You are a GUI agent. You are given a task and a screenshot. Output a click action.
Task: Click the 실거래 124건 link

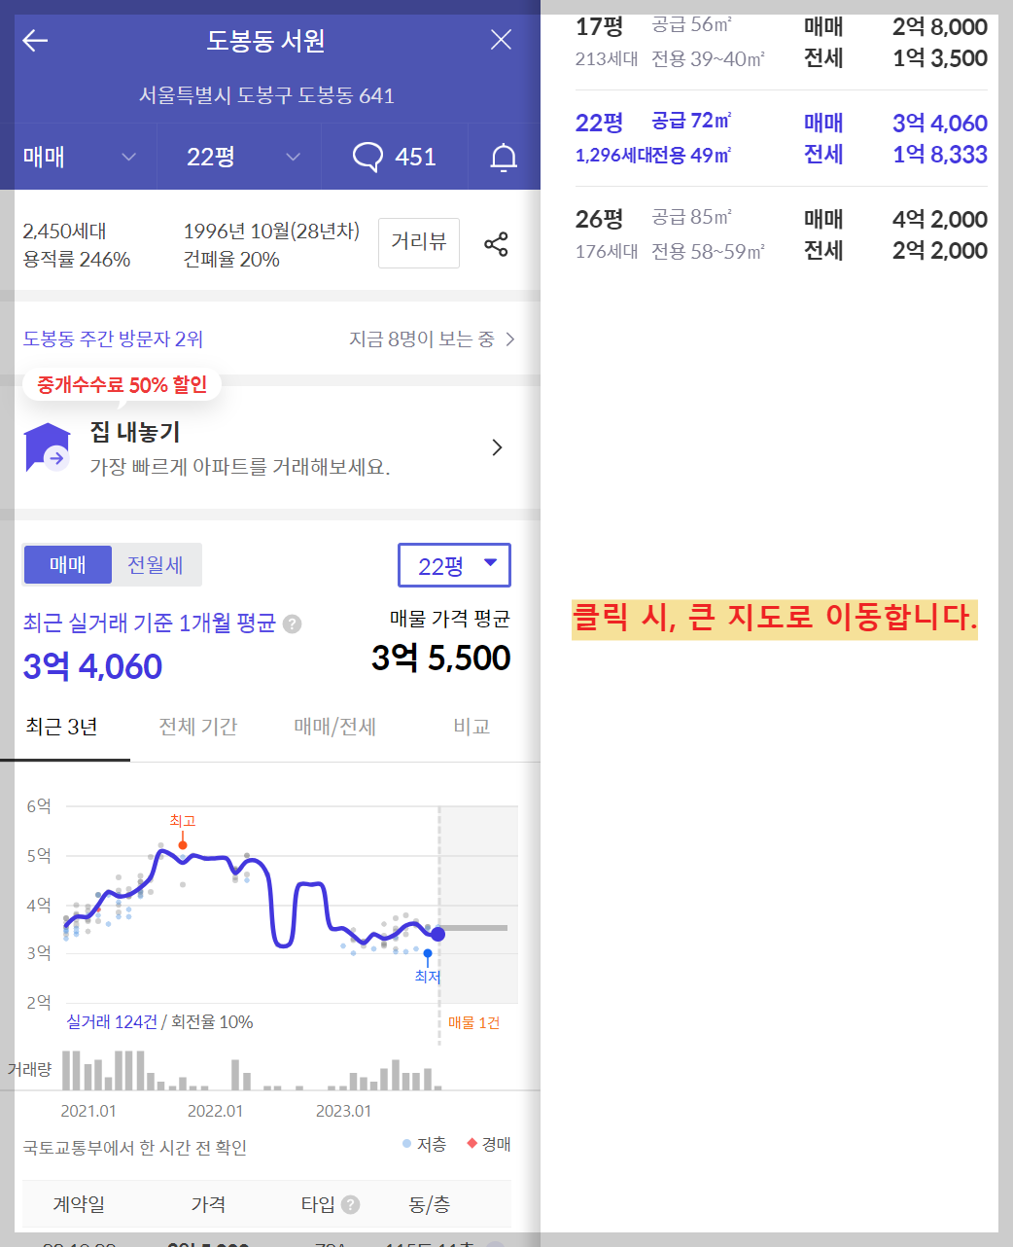coord(110,1021)
